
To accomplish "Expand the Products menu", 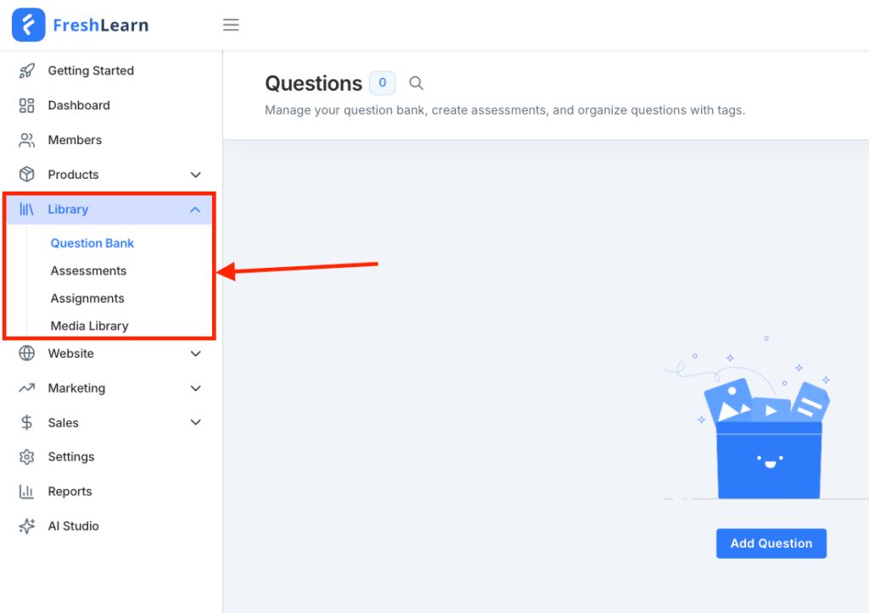I will [x=196, y=175].
